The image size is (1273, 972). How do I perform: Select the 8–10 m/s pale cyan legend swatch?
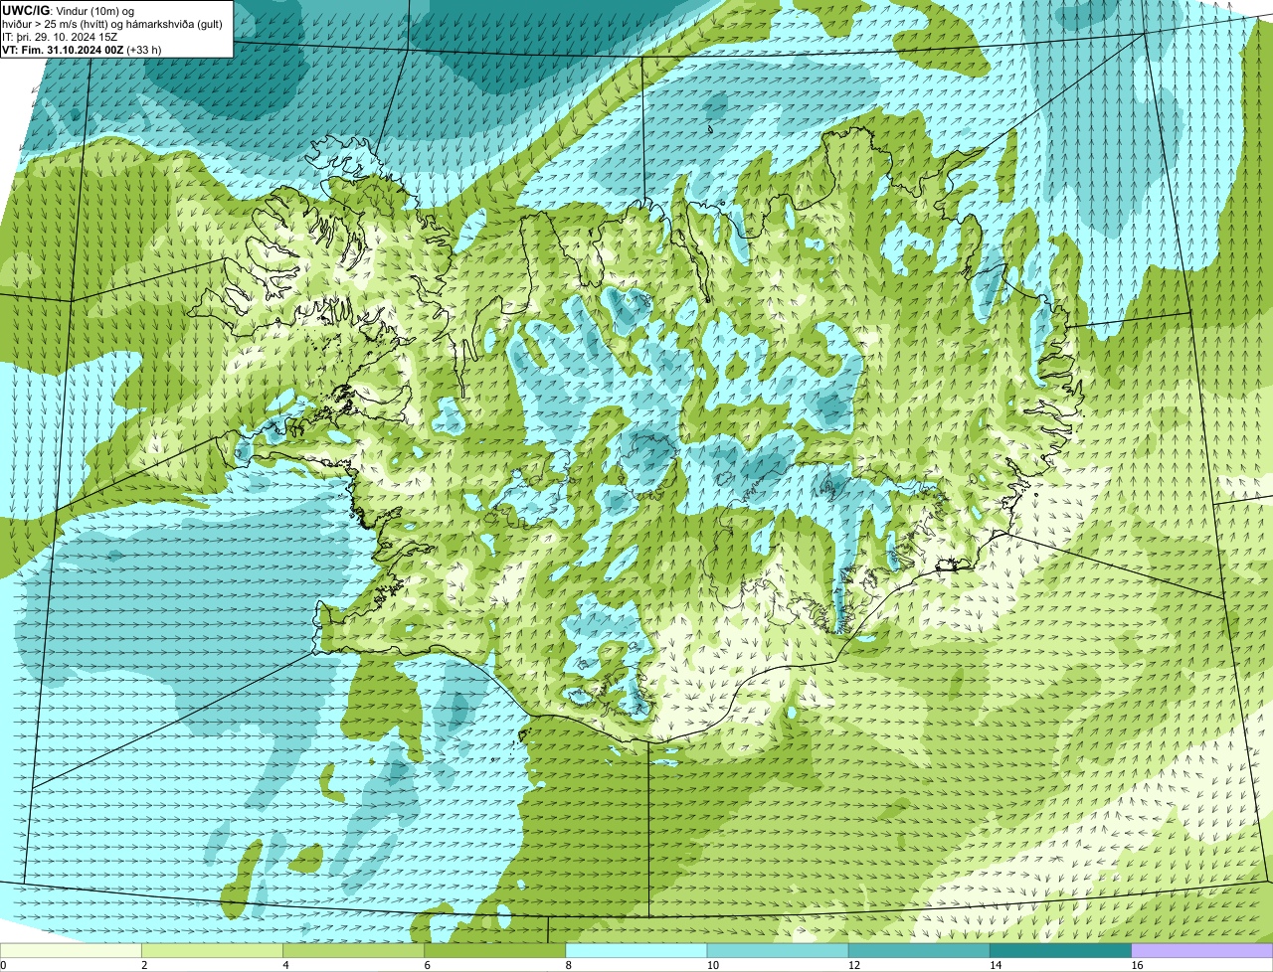(x=636, y=950)
